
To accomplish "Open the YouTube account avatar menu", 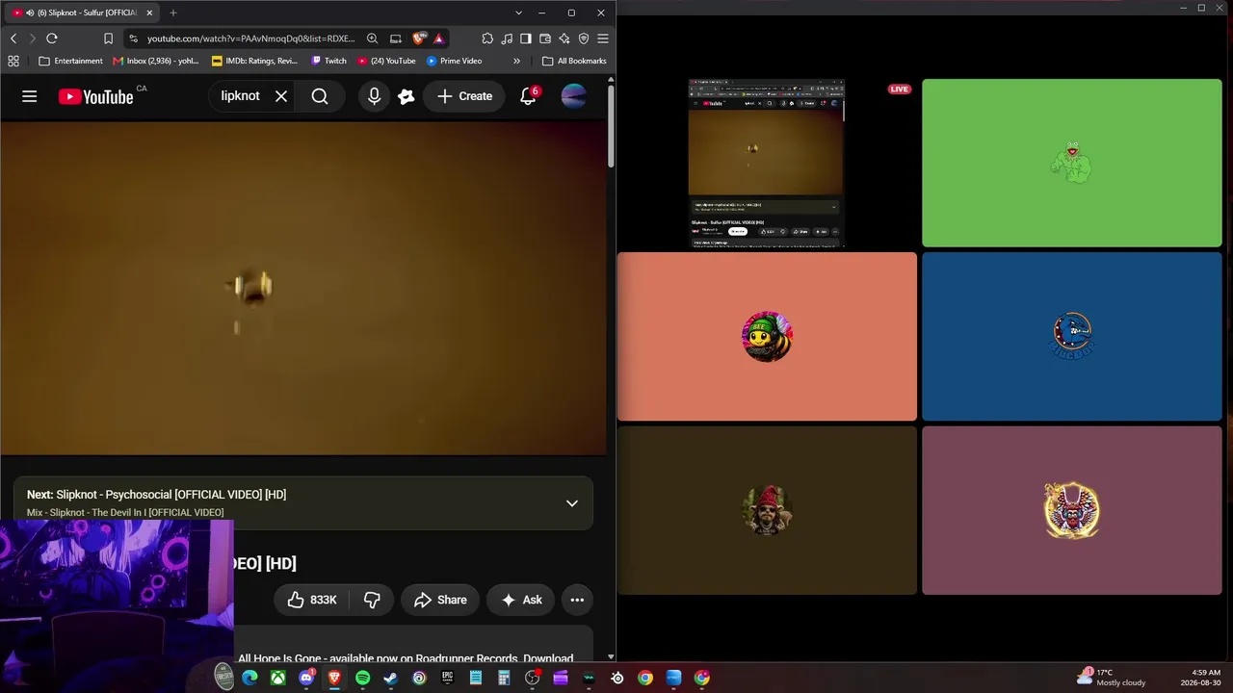I will point(574,96).
